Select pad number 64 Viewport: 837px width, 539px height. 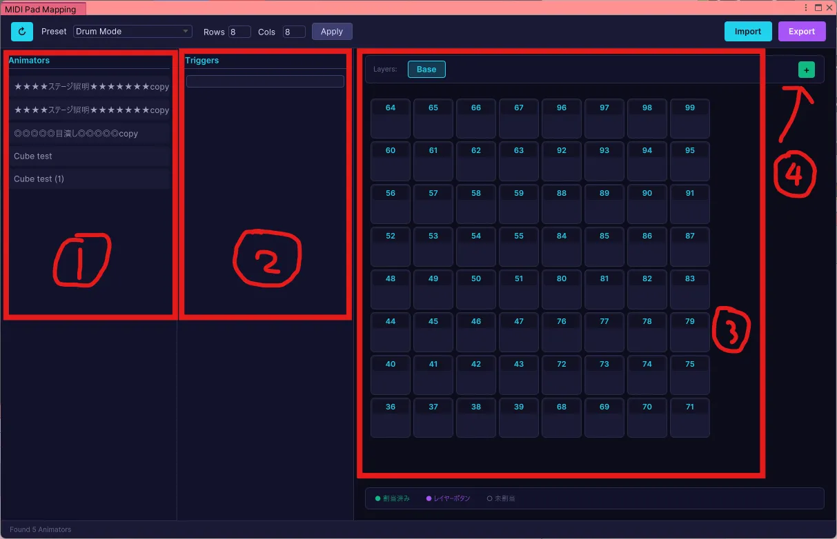[391, 119]
